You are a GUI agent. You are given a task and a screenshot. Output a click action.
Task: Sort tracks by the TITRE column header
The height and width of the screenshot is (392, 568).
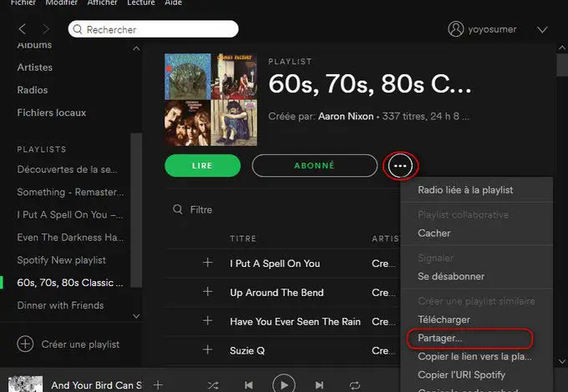tap(243, 239)
